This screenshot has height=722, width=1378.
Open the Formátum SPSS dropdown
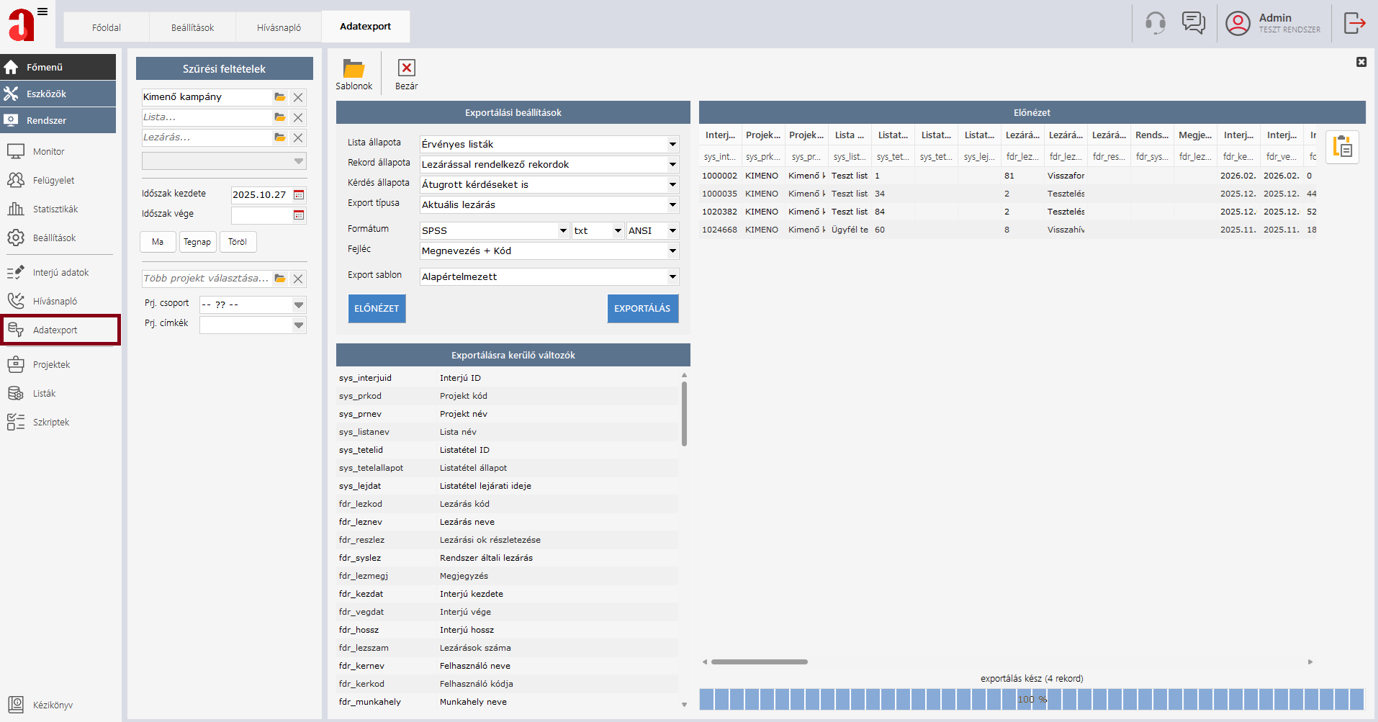point(563,231)
